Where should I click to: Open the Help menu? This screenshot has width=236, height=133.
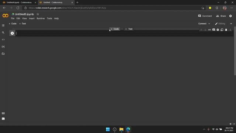[x=56, y=18]
